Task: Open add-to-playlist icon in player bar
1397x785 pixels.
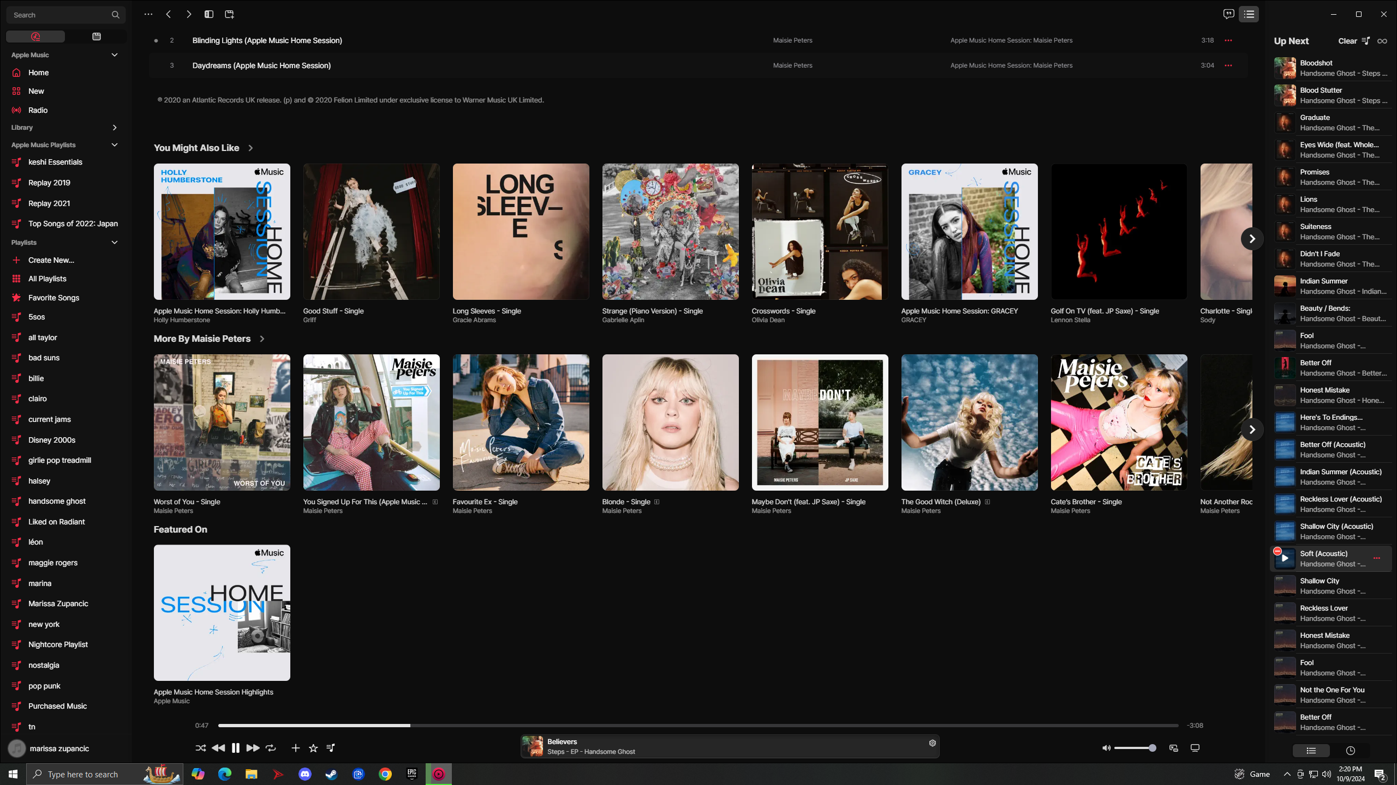Action: click(x=331, y=748)
